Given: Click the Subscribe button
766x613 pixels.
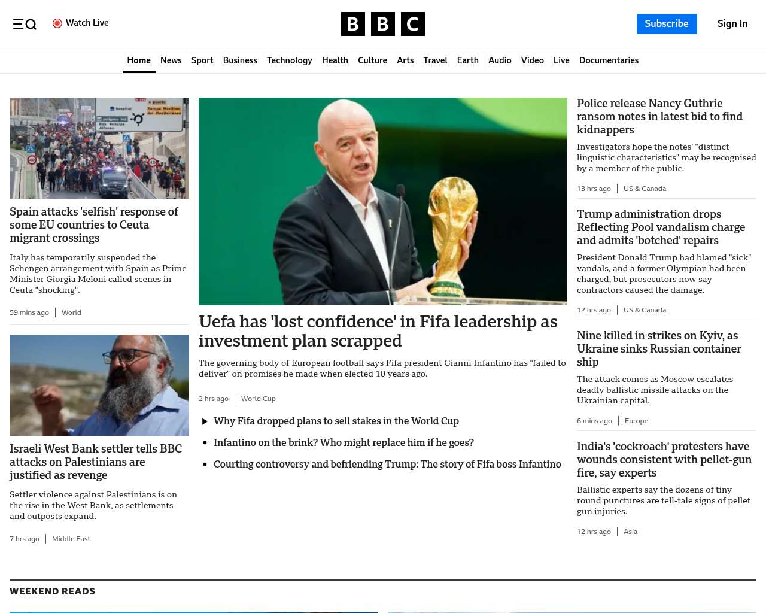Looking at the screenshot, I should [667, 24].
